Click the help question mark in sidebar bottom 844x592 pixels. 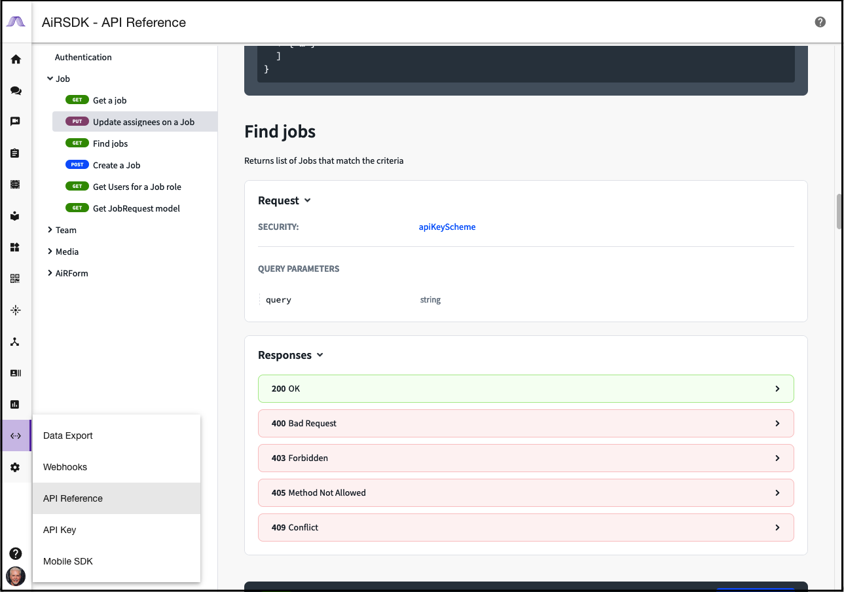(16, 553)
